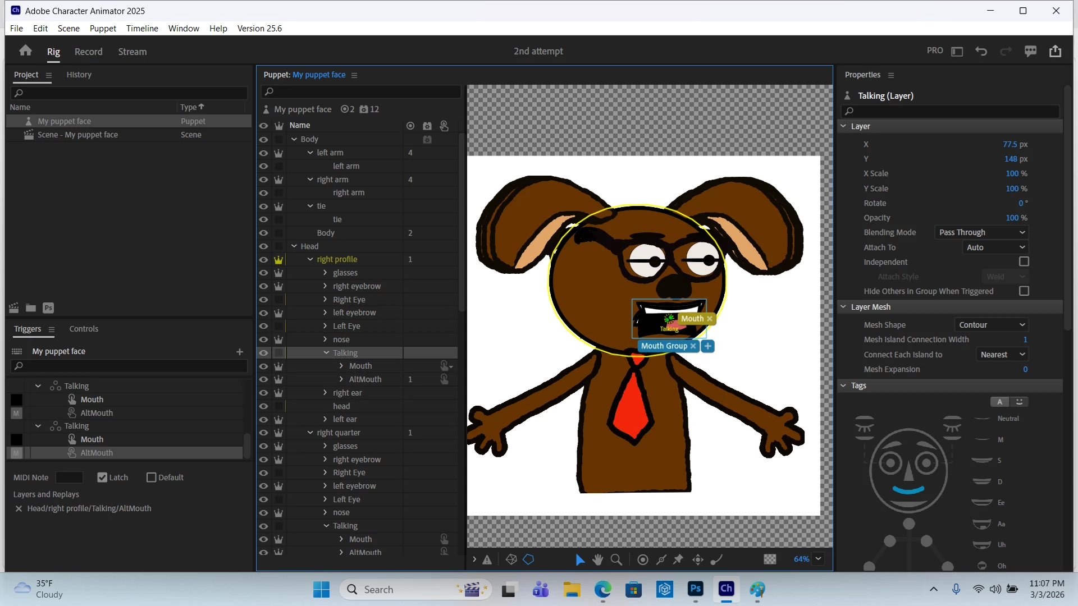Image resolution: width=1078 pixels, height=606 pixels.
Task: Switch to the Record tab
Action: click(x=88, y=52)
